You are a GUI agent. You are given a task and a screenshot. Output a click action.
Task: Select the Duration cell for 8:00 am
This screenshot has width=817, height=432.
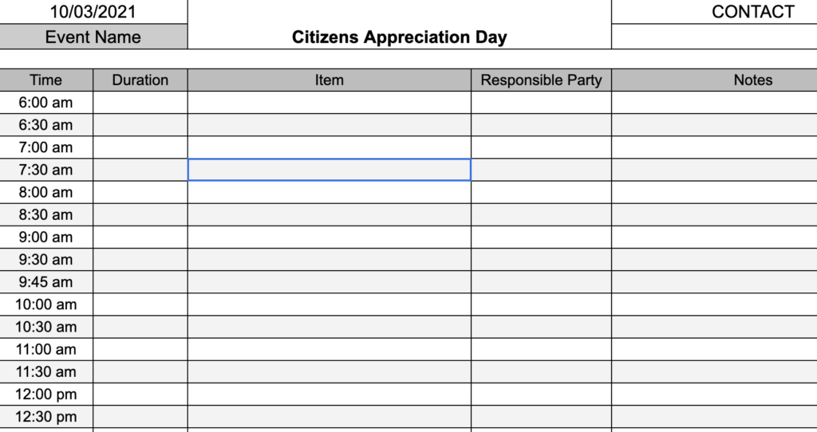point(140,192)
